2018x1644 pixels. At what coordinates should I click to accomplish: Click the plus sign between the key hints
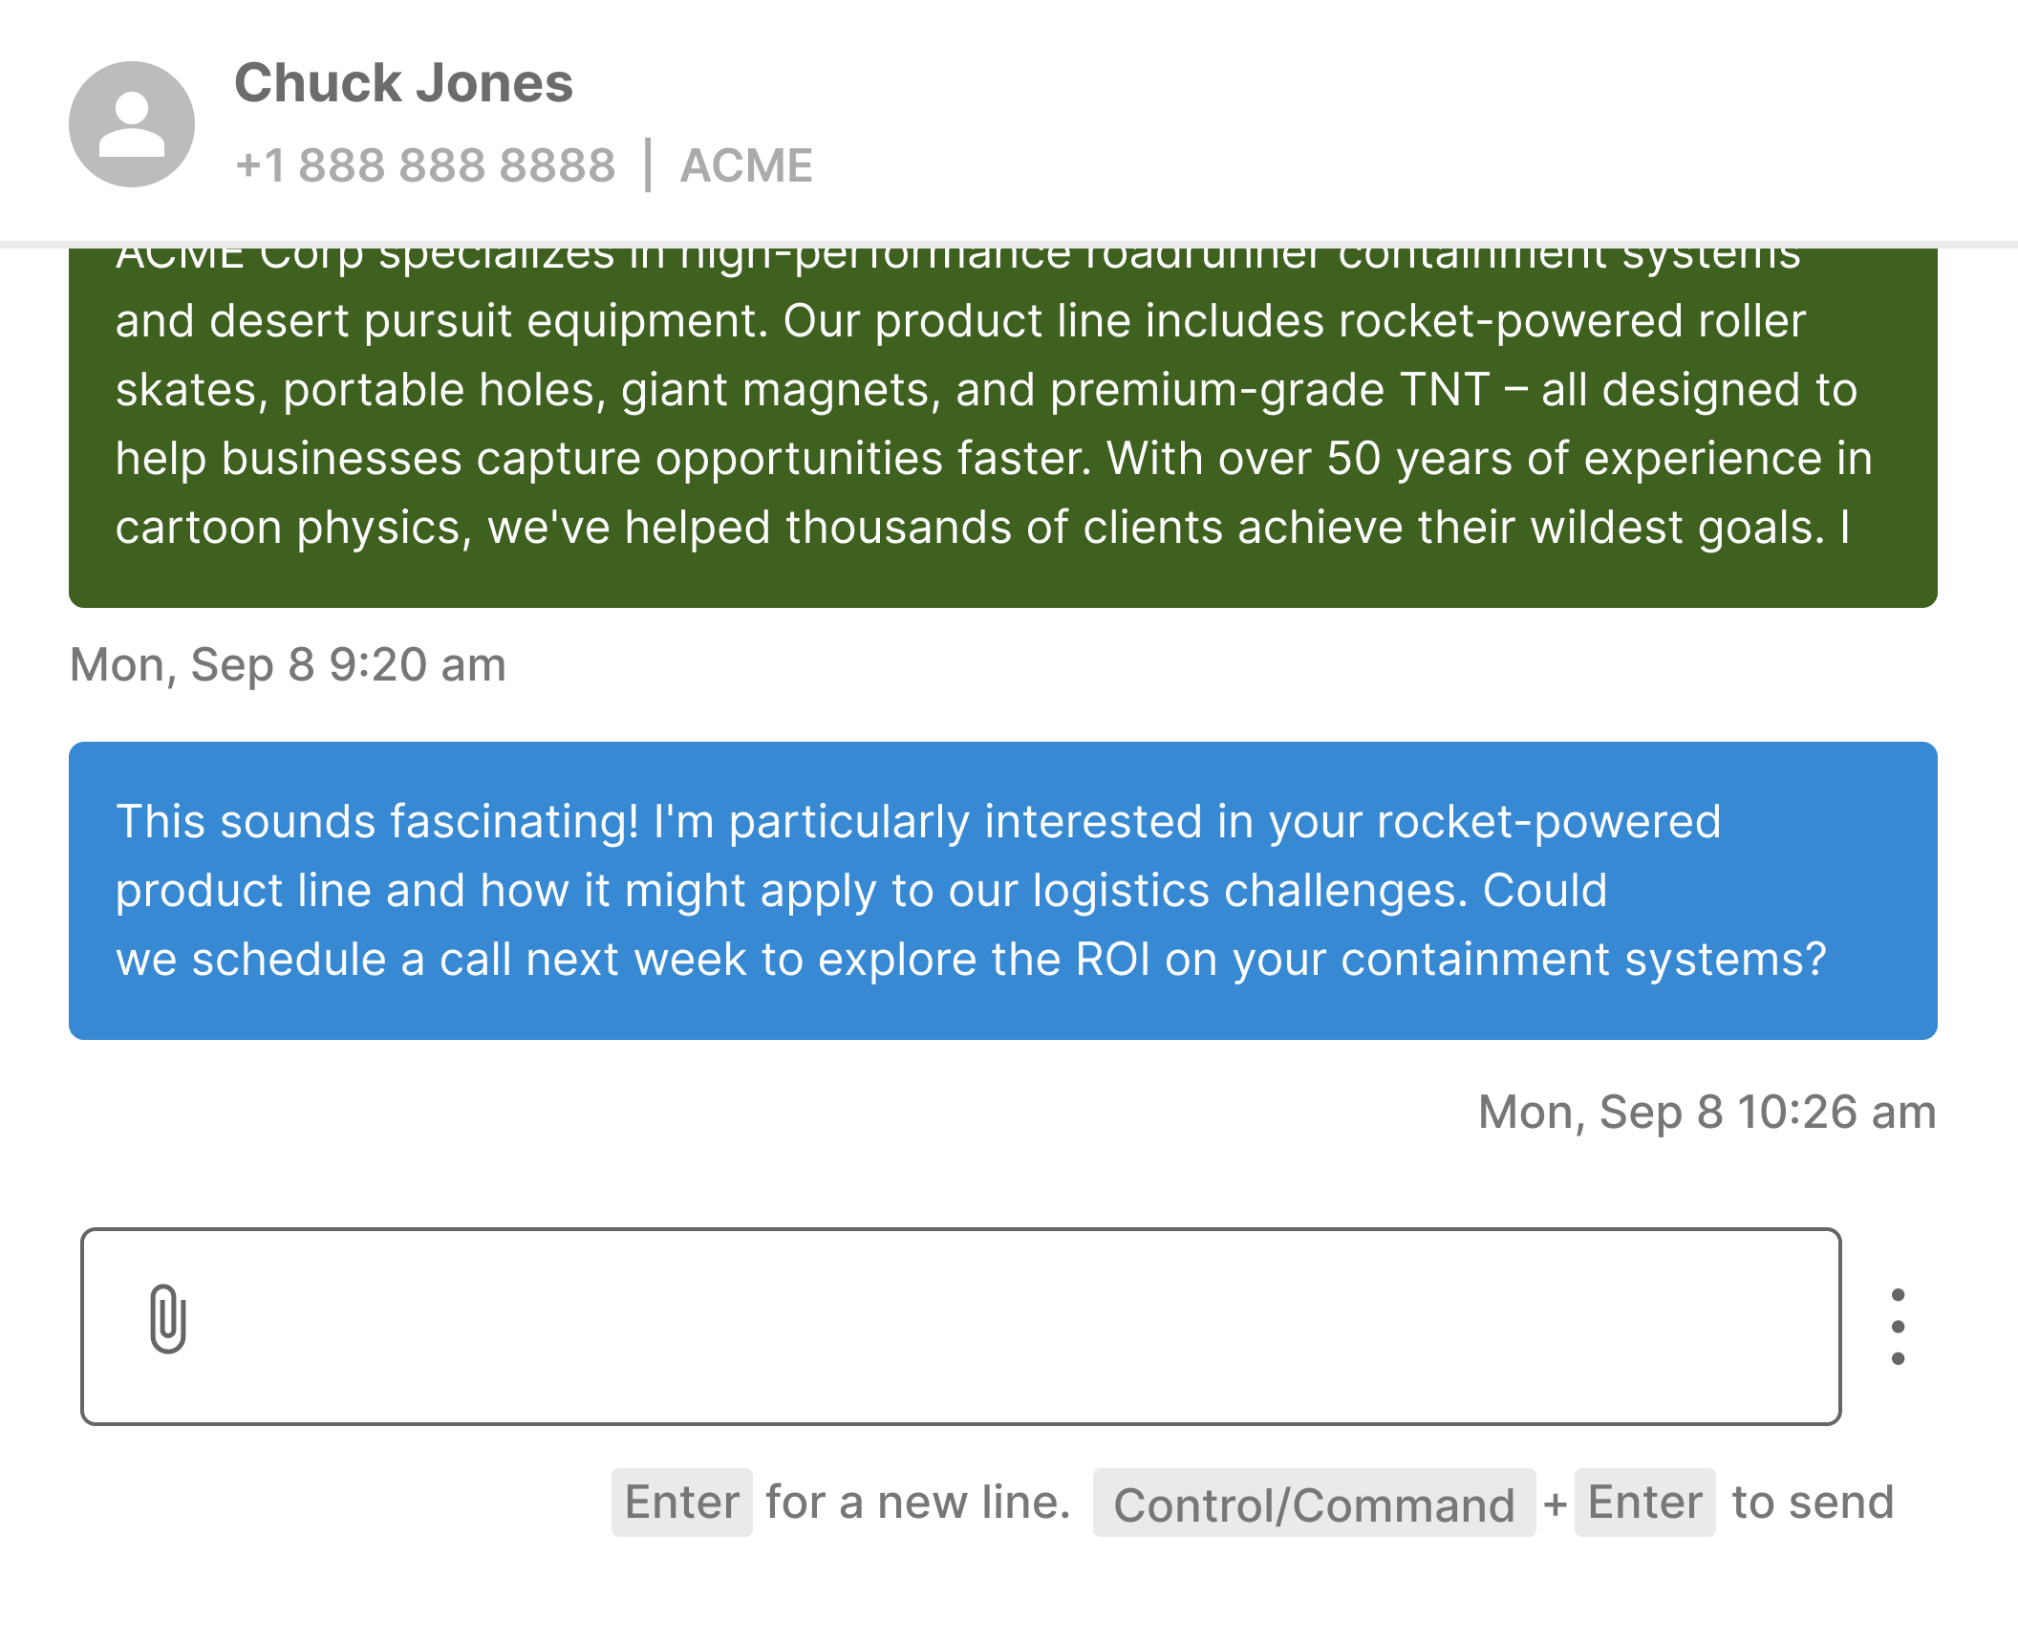[x=1555, y=1504]
